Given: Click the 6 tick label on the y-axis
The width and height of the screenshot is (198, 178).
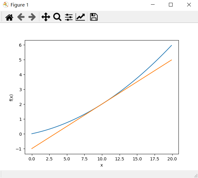Looking at the screenshot, I should [x=20, y=45].
